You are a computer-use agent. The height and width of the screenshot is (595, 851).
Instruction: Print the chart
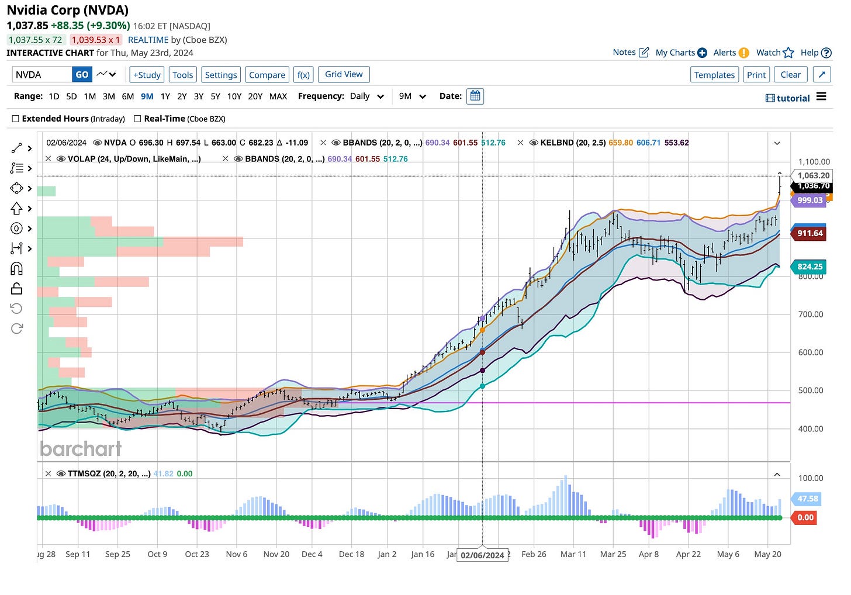pos(756,75)
